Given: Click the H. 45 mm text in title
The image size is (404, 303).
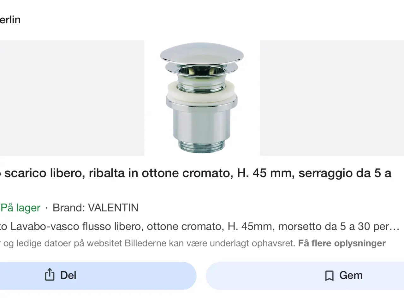Looking at the screenshot, I should coord(266,173).
